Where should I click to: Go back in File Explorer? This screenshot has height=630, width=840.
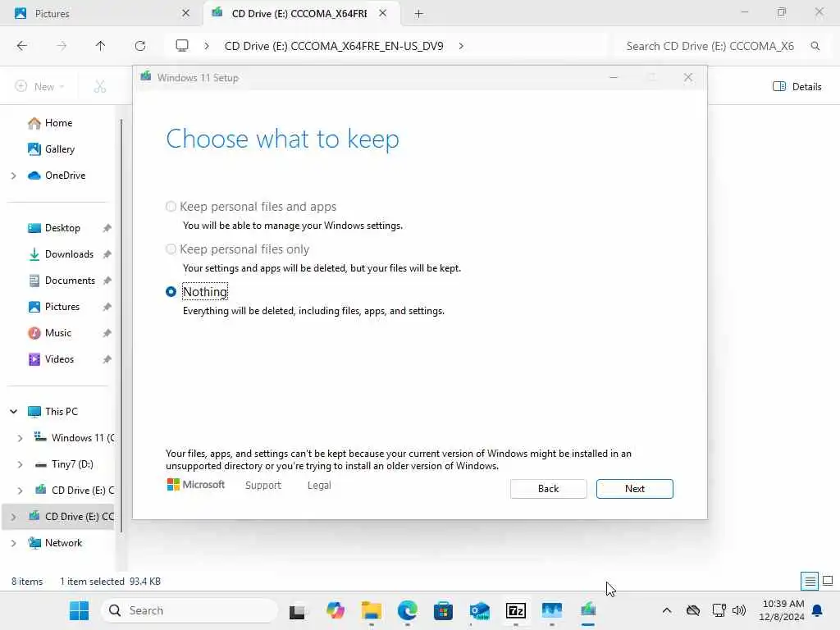tap(22, 46)
